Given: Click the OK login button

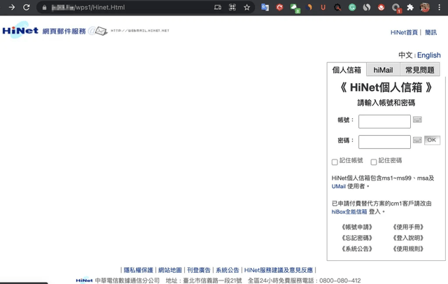Looking at the screenshot, I should [x=432, y=140].
